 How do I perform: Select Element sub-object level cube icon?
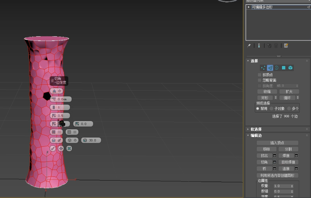coord(291,68)
